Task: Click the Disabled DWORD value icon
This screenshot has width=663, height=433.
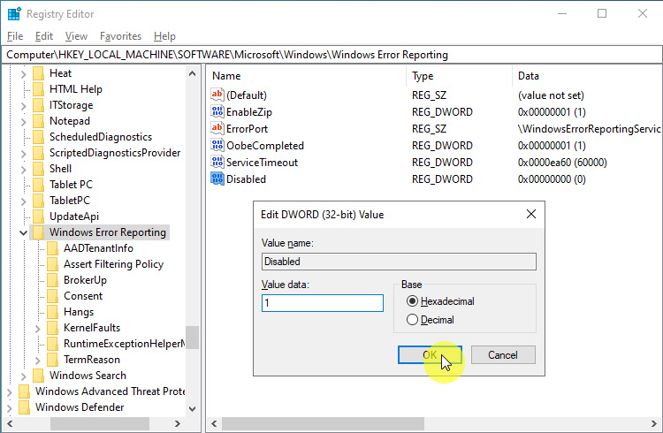Action: tap(218, 179)
